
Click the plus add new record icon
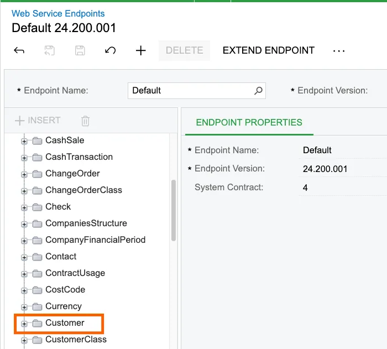click(x=140, y=51)
